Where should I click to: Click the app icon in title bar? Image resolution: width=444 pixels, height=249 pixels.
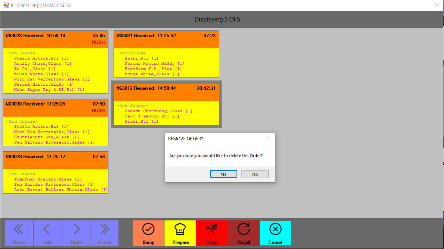point(6,5)
